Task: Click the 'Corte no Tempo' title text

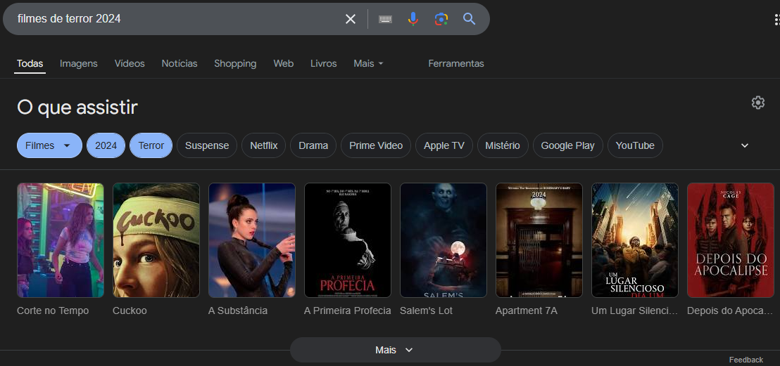Action: tap(53, 311)
